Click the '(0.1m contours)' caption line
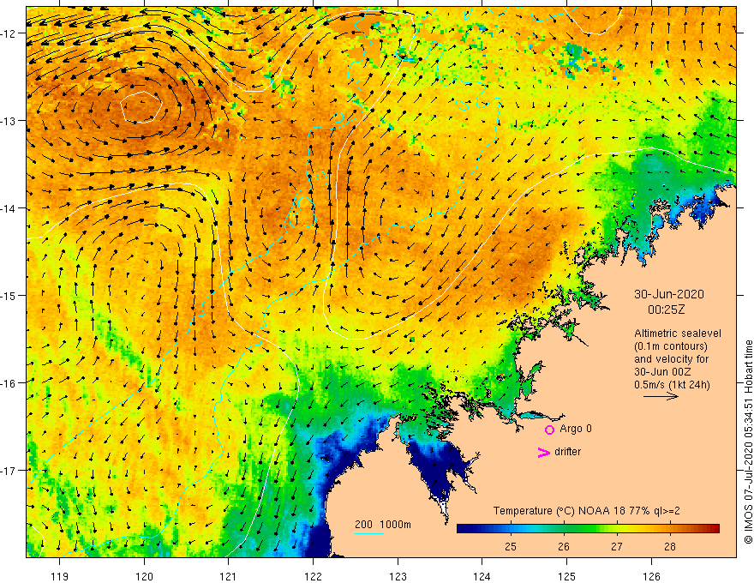This screenshot has height=583, width=754. tap(671, 346)
